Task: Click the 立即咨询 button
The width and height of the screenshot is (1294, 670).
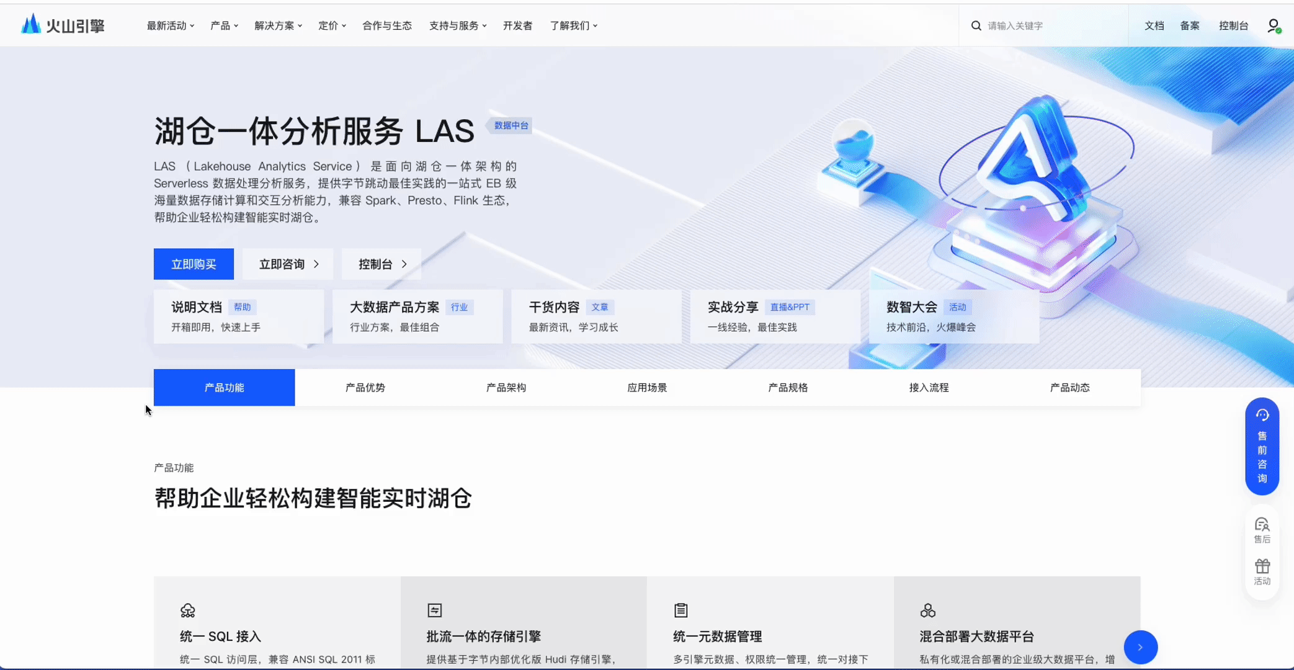Action: pos(288,264)
